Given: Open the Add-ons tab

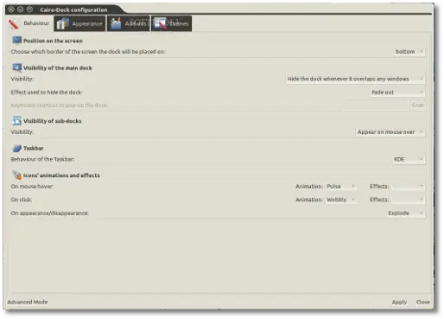Looking at the screenshot, I should [129, 23].
